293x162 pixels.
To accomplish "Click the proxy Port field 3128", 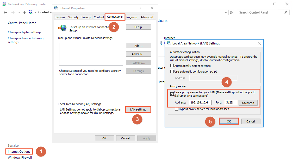I will coord(231,102).
